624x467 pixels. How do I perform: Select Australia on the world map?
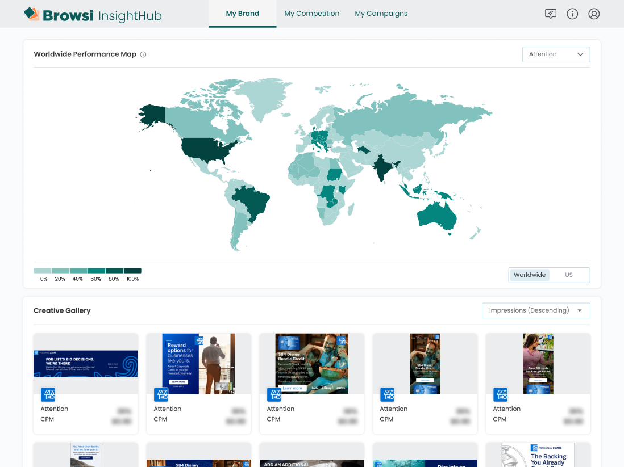pyautogui.click(x=436, y=216)
